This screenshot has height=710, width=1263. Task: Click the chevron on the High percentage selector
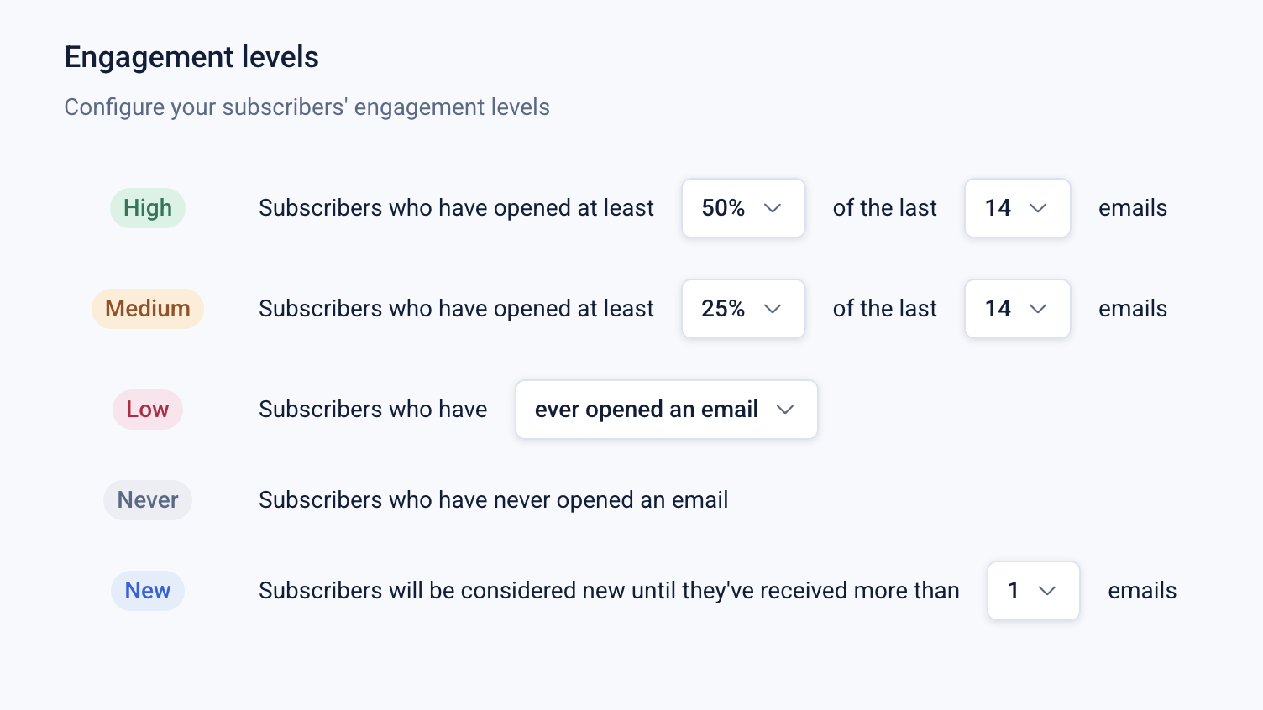(x=773, y=208)
